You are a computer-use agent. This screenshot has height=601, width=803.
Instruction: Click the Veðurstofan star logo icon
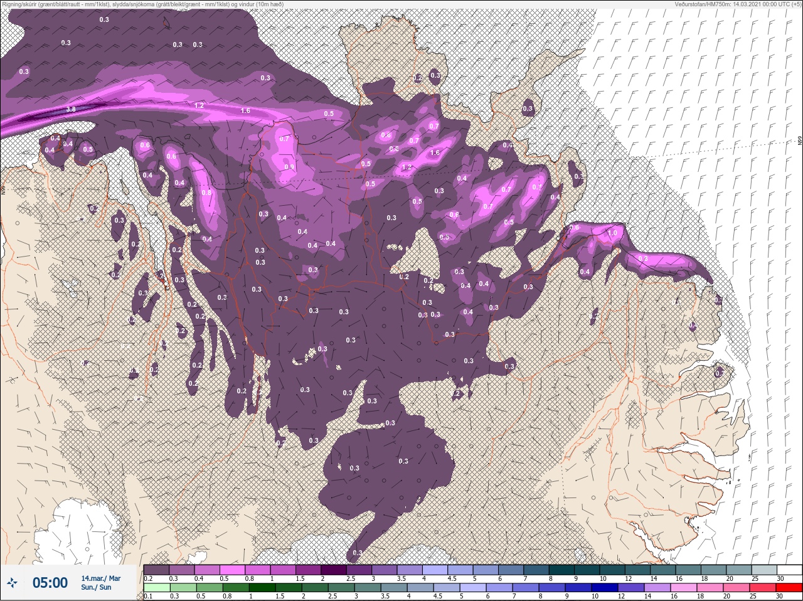pyautogui.click(x=12, y=583)
